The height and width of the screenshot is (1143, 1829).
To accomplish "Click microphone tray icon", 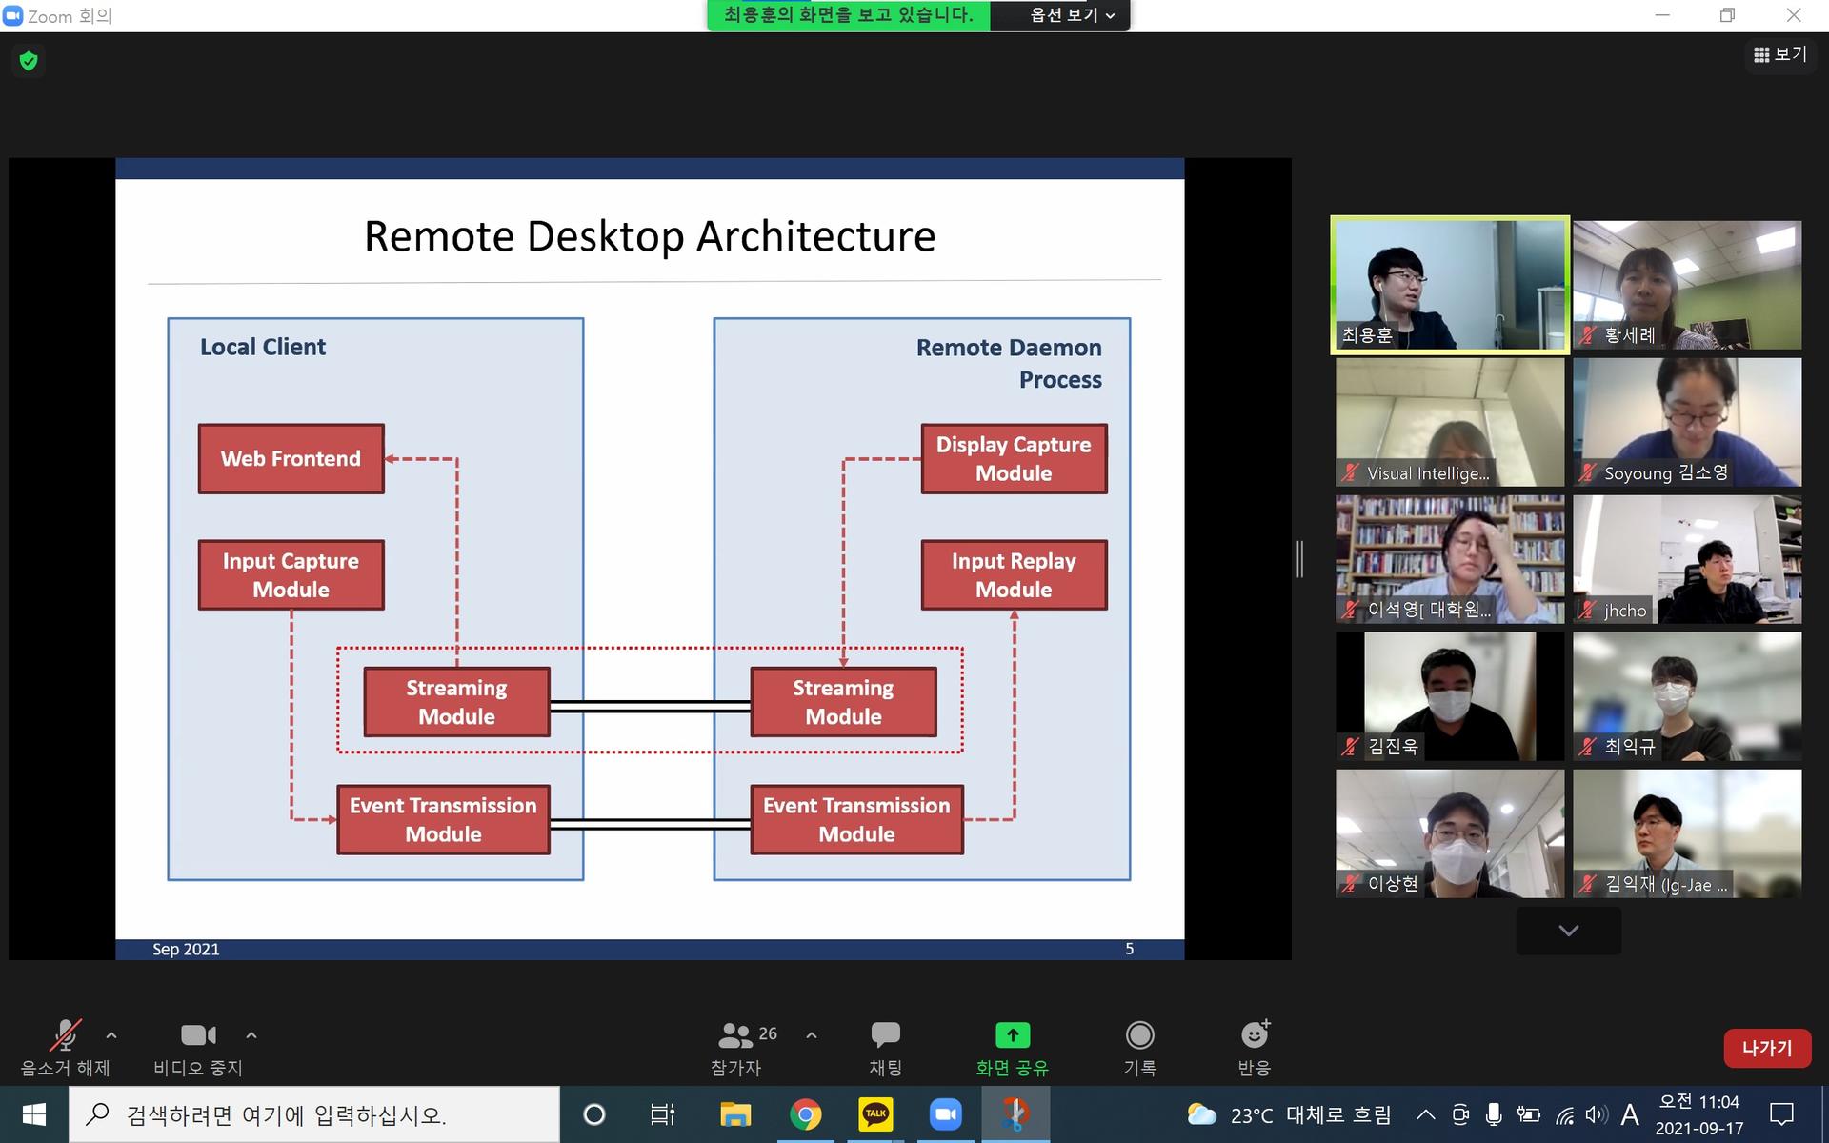I will 1494,1114.
